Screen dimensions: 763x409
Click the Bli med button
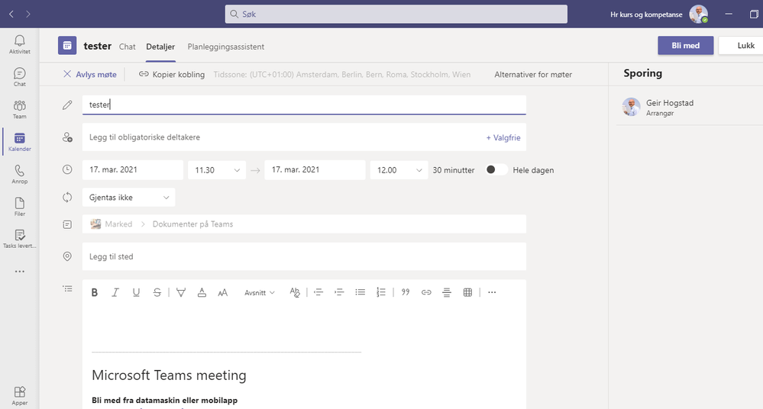[x=686, y=45]
